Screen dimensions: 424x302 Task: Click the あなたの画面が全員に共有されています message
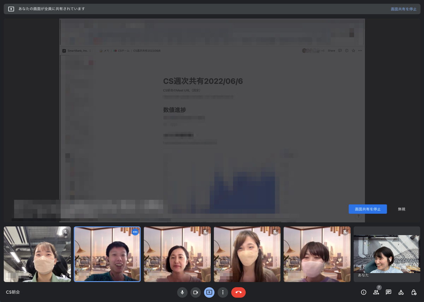pos(52,9)
